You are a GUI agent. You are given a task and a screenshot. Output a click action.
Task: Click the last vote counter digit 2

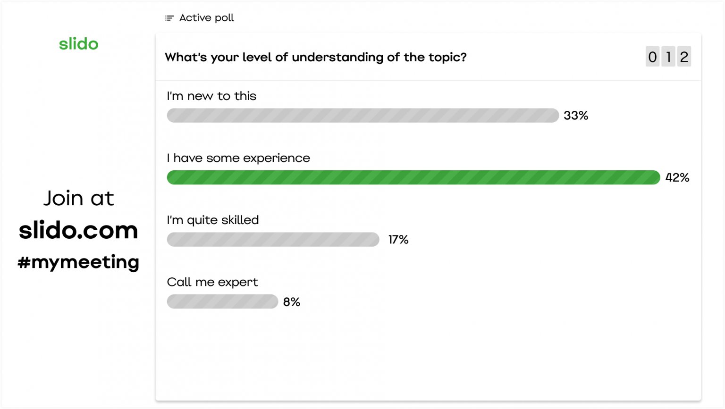pos(684,57)
